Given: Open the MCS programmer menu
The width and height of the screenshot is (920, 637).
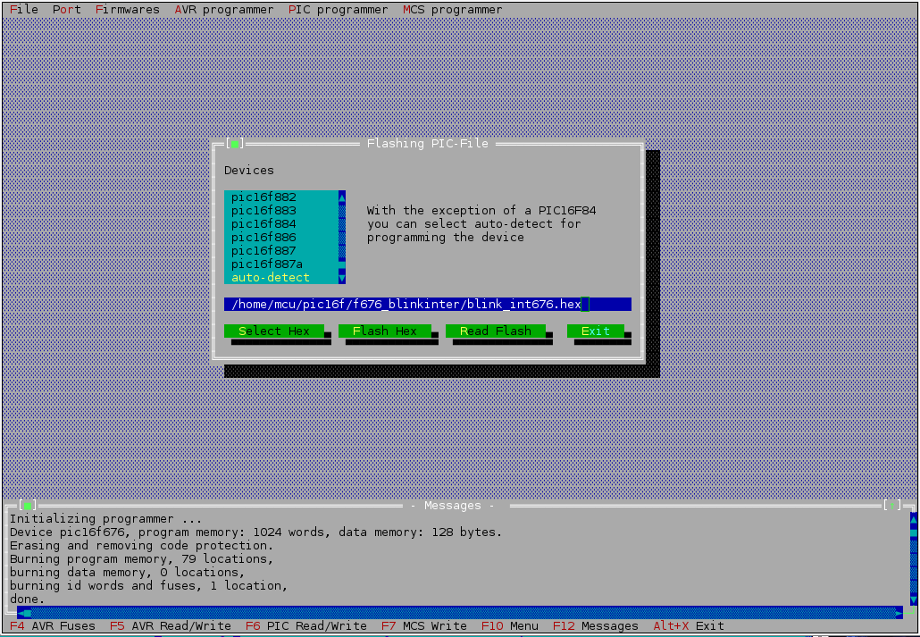Looking at the screenshot, I should click(x=453, y=10).
